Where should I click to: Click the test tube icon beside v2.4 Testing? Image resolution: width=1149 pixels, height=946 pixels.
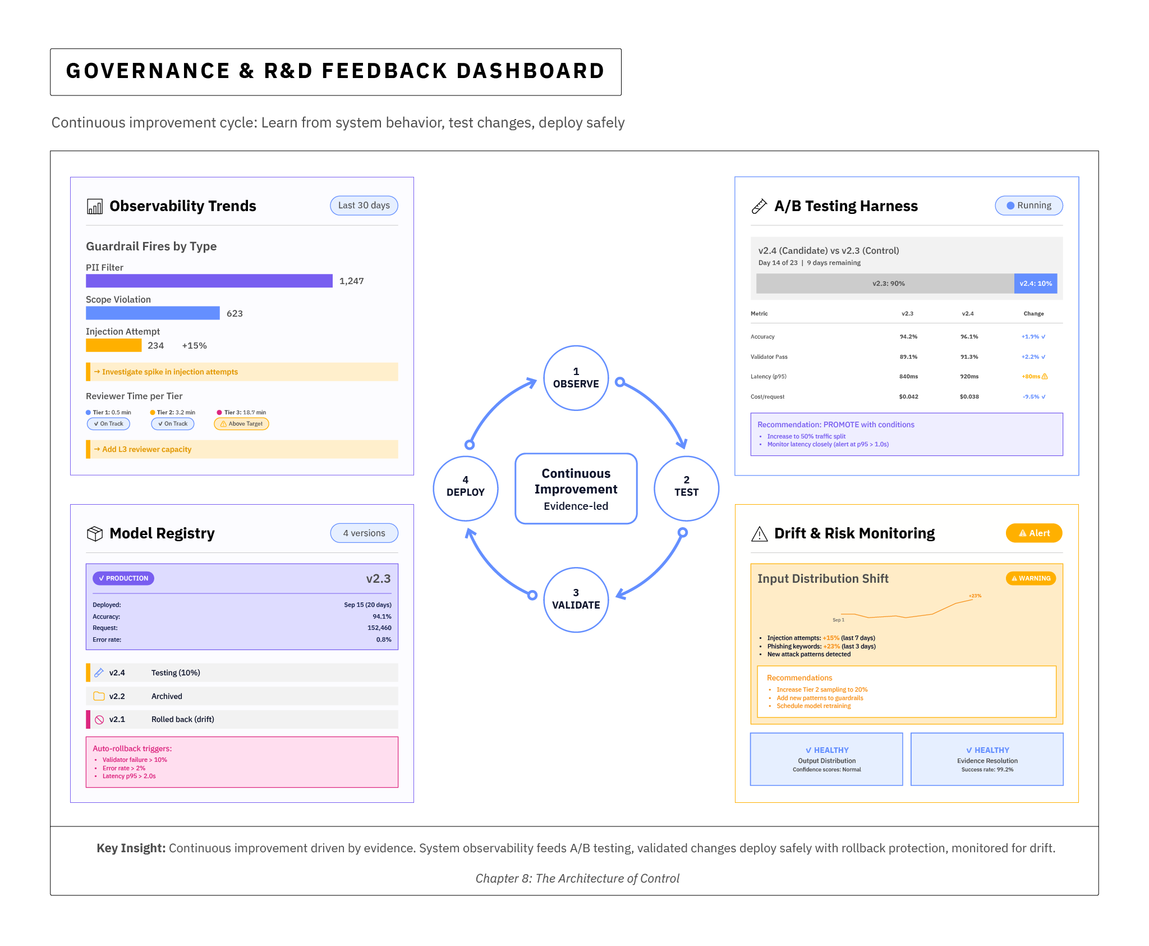(99, 672)
